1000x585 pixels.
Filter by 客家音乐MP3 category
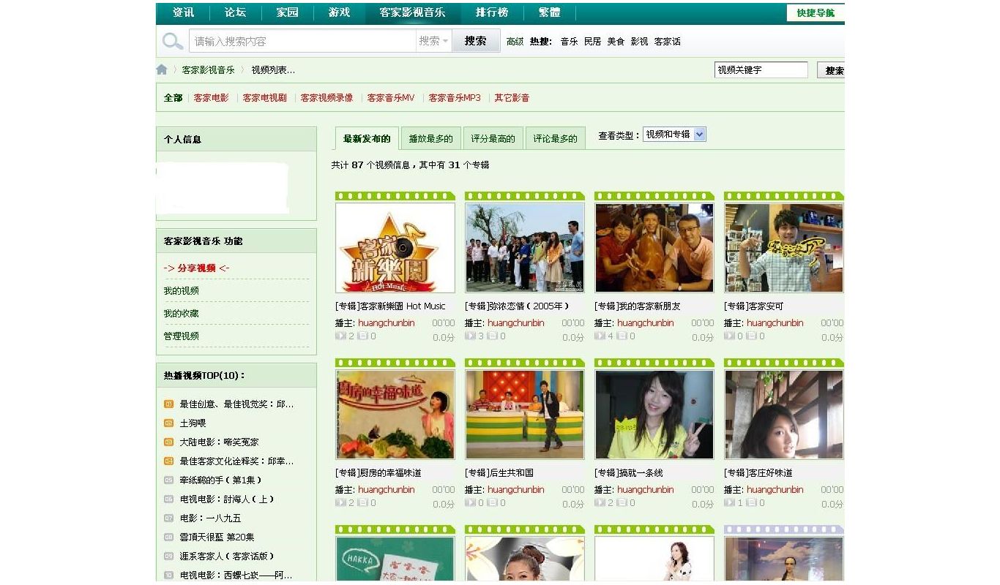455,97
